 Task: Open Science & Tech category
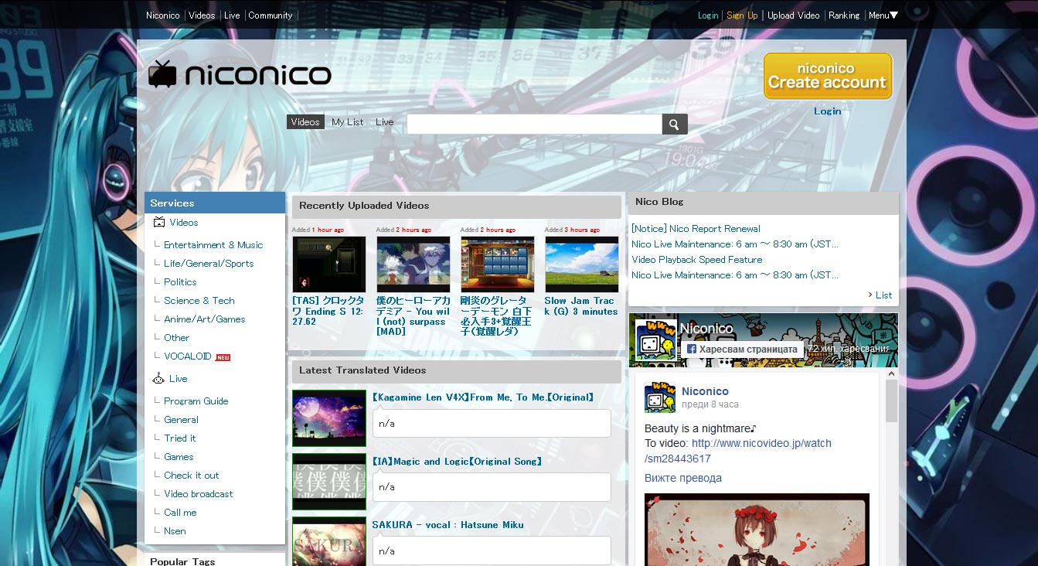point(199,301)
